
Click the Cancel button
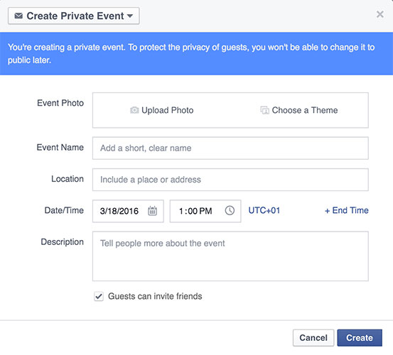tap(313, 338)
